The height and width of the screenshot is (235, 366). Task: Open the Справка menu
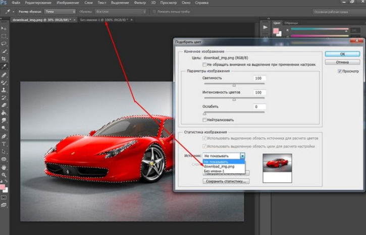click(201, 3)
